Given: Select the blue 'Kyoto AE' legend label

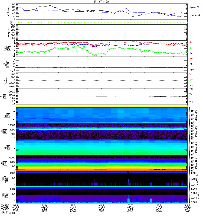Looking at the screenshot, I should coord(194,7).
